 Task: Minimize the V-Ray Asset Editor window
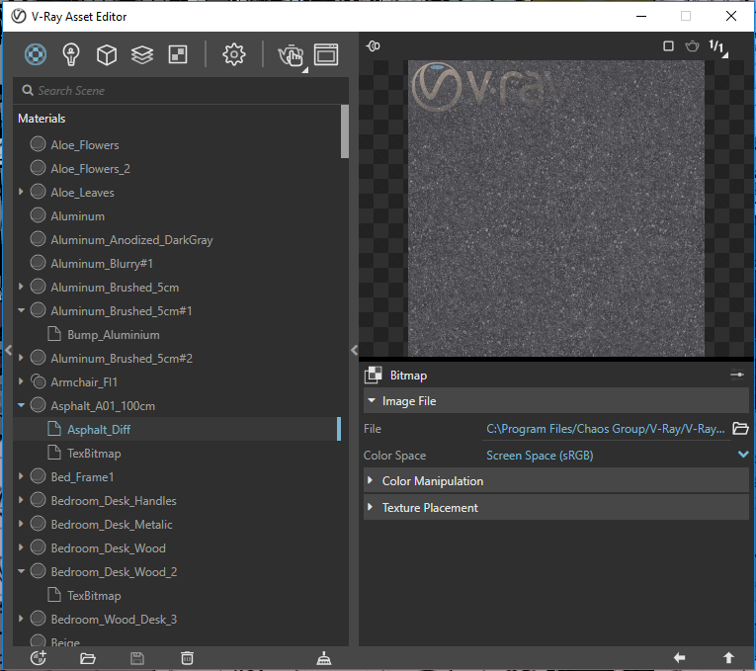pos(641,16)
